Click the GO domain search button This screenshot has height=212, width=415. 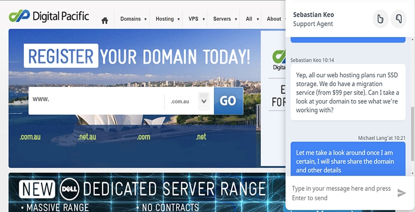pos(228,101)
